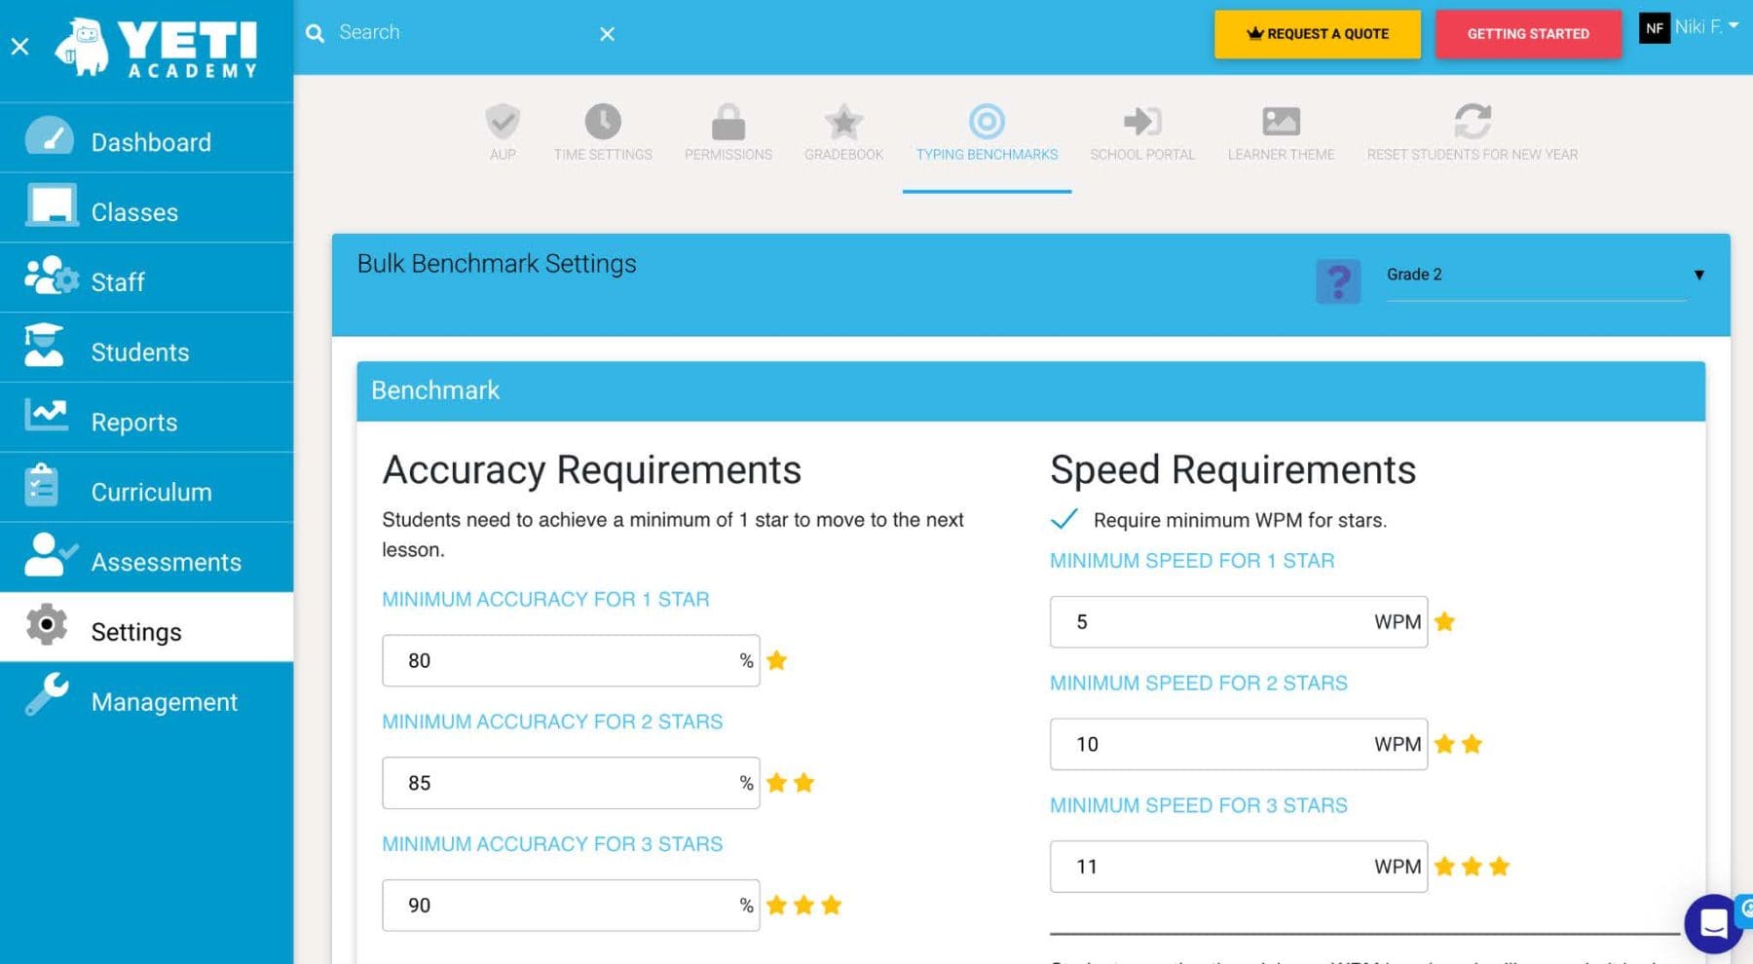Open the Permissions lock icon
The image size is (1753, 964).
click(727, 122)
